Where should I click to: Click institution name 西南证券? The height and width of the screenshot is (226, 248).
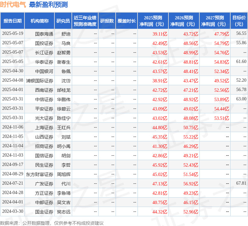click(44, 90)
